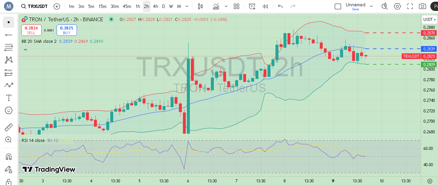
Task: Select the arrow annotation tool
Action: [x=9, y=85]
